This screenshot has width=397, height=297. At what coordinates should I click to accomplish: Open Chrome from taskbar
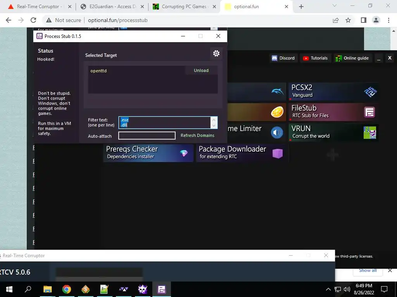[x=66, y=289]
